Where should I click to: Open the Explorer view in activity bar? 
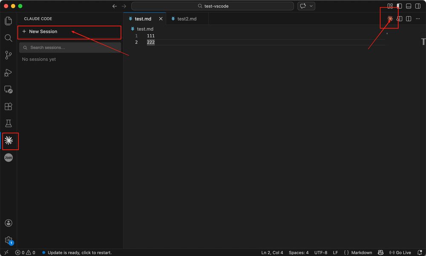point(8,21)
